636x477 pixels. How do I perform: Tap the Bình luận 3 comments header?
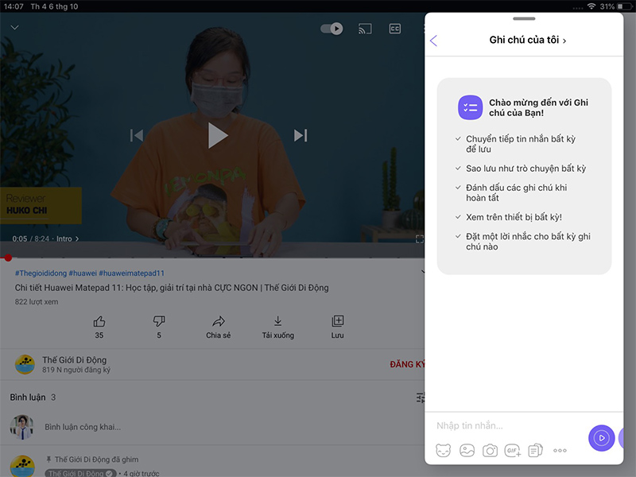coord(33,397)
